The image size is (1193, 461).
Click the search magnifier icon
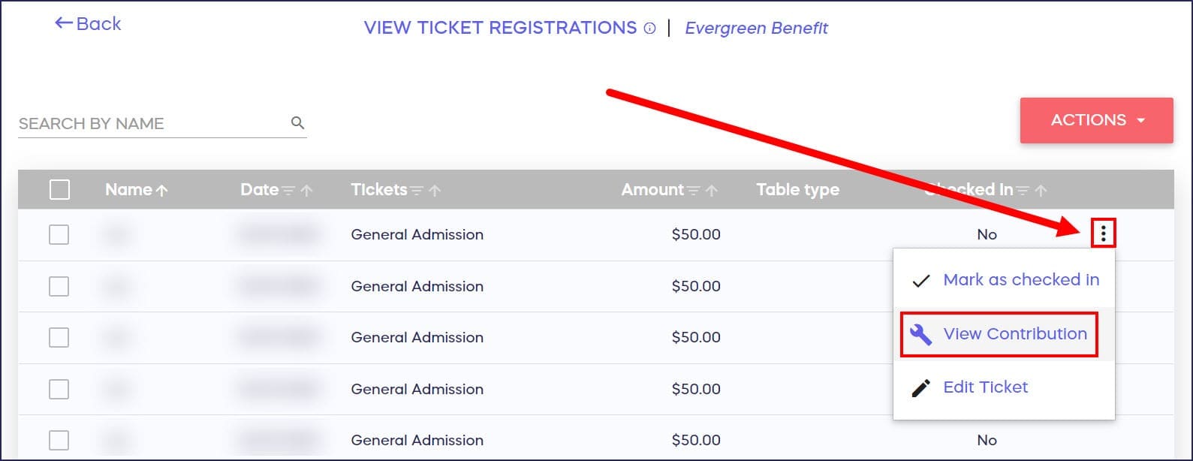297,123
